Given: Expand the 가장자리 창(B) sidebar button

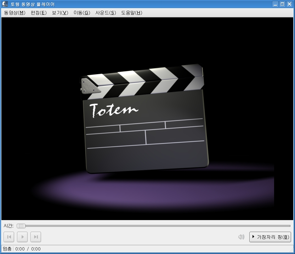Looking at the screenshot, I should [270, 237].
